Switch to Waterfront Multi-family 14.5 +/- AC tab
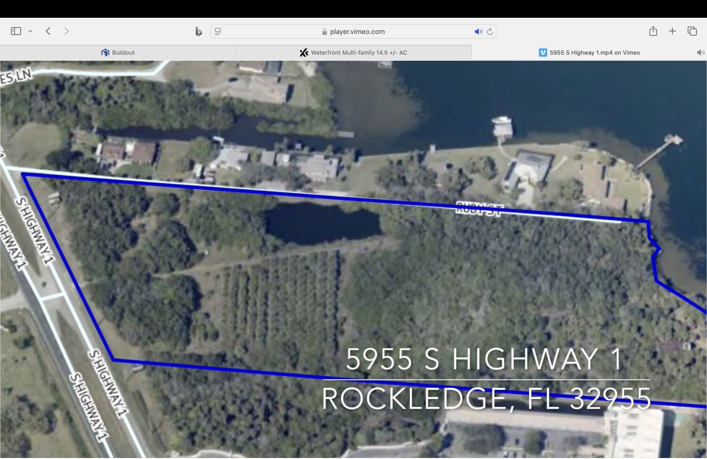707x459 pixels. coord(353,53)
